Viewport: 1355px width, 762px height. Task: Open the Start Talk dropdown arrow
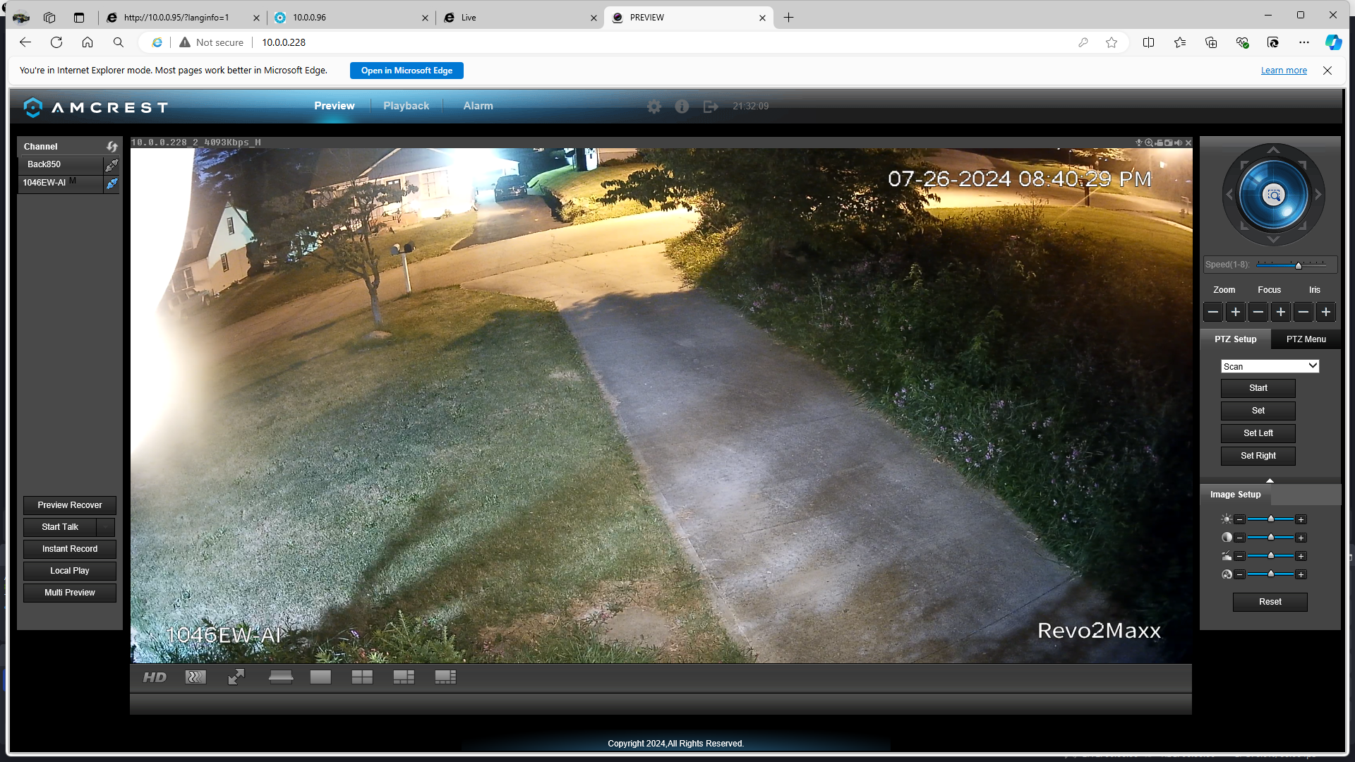106,527
